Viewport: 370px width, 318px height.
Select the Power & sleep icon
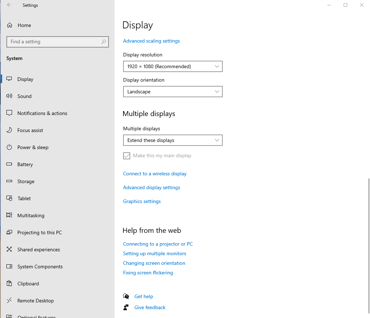(x=10, y=147)
